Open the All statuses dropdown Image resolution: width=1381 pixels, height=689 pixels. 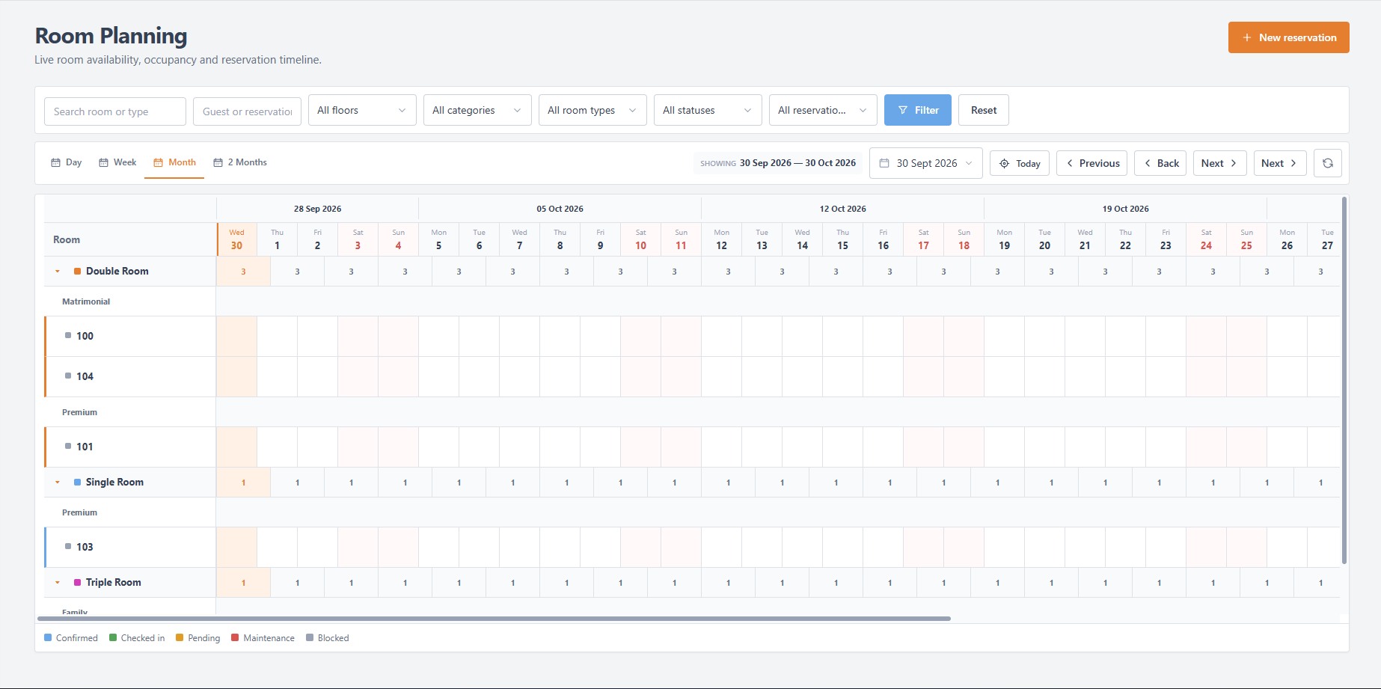[x=708, y=110]
